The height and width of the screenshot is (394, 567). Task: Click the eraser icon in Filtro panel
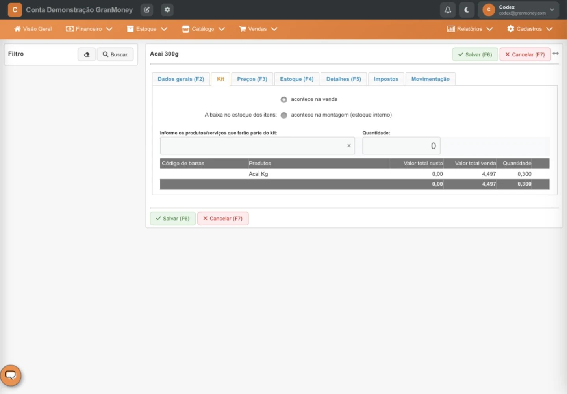[x=87, y=54]
